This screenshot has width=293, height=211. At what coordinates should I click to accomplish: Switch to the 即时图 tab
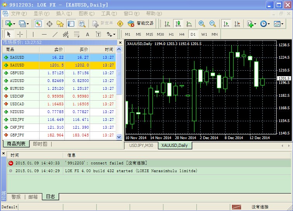pos(40,144)
